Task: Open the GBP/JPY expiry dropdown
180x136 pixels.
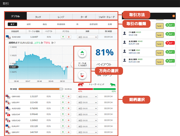Action: coord(87,132)
